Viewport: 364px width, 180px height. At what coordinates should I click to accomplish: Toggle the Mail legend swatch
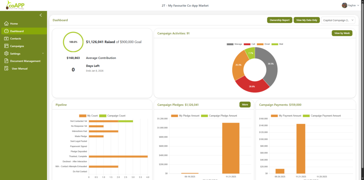coord(275,44)
